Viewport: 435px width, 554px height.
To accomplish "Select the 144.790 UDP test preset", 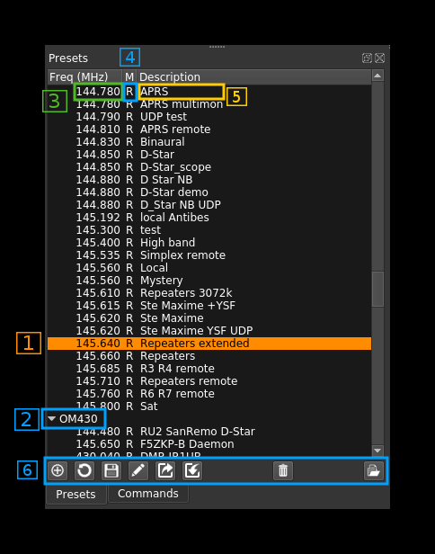I will click(209, 117).
